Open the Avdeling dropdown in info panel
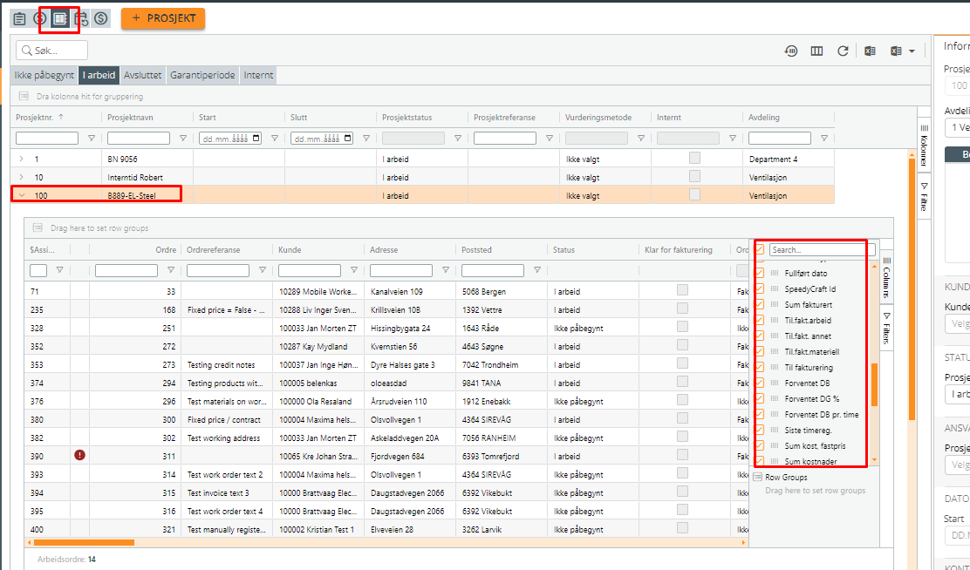 [x=957, y=127]
